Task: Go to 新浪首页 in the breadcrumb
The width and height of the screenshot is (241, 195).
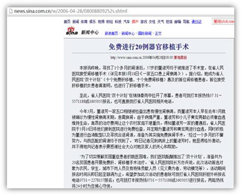Action: point(112,33)
